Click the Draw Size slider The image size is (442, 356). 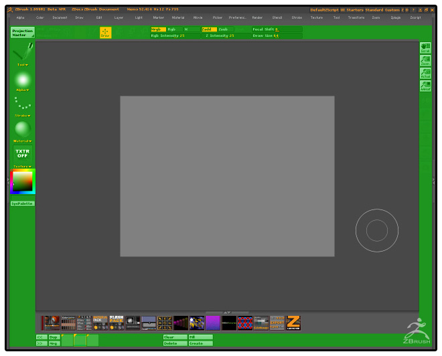point(277,35)
